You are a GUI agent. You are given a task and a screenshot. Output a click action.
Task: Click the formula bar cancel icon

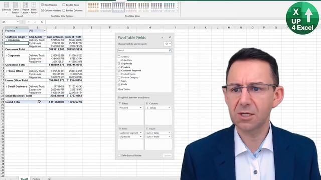click(29, 22)
